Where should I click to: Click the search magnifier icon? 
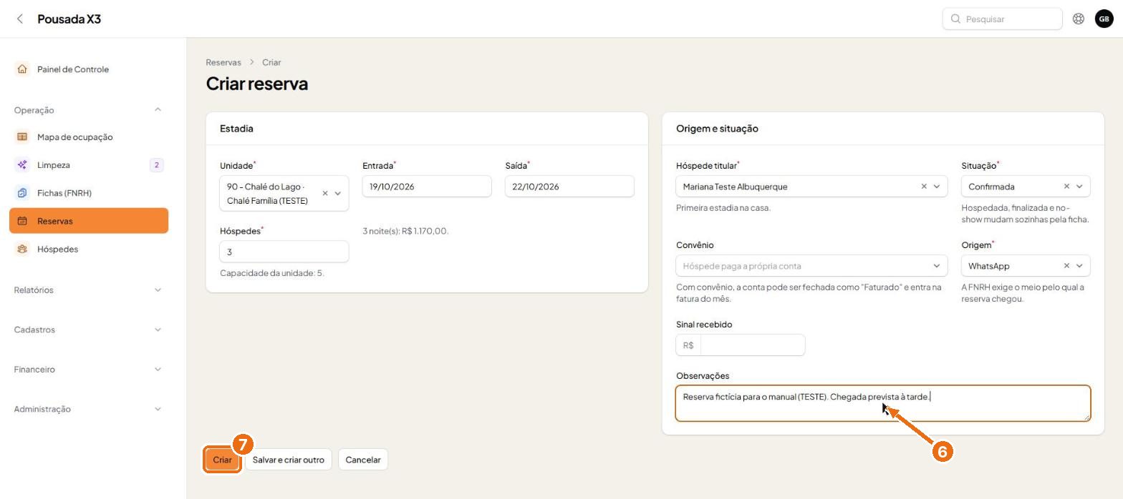tap(955, 19)
